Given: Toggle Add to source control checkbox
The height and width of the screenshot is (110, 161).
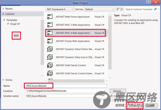Looking at the screenshot, I should [112, 100].
